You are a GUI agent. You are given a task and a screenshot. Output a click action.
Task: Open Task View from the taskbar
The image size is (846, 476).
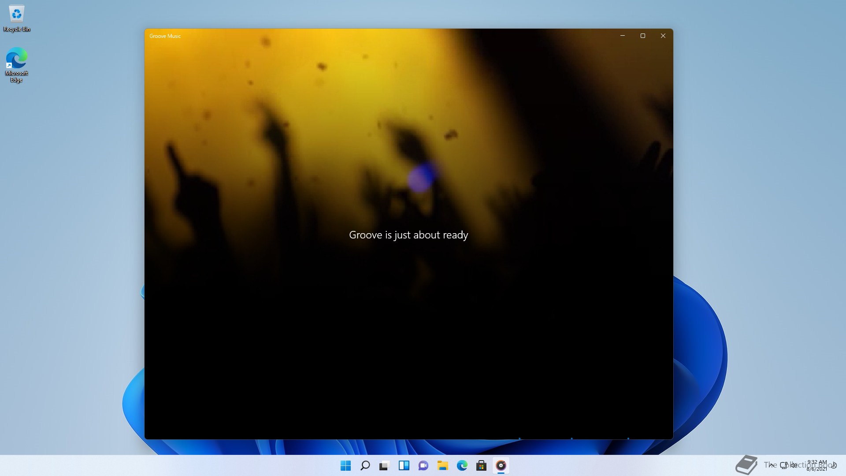coord(385,465)
